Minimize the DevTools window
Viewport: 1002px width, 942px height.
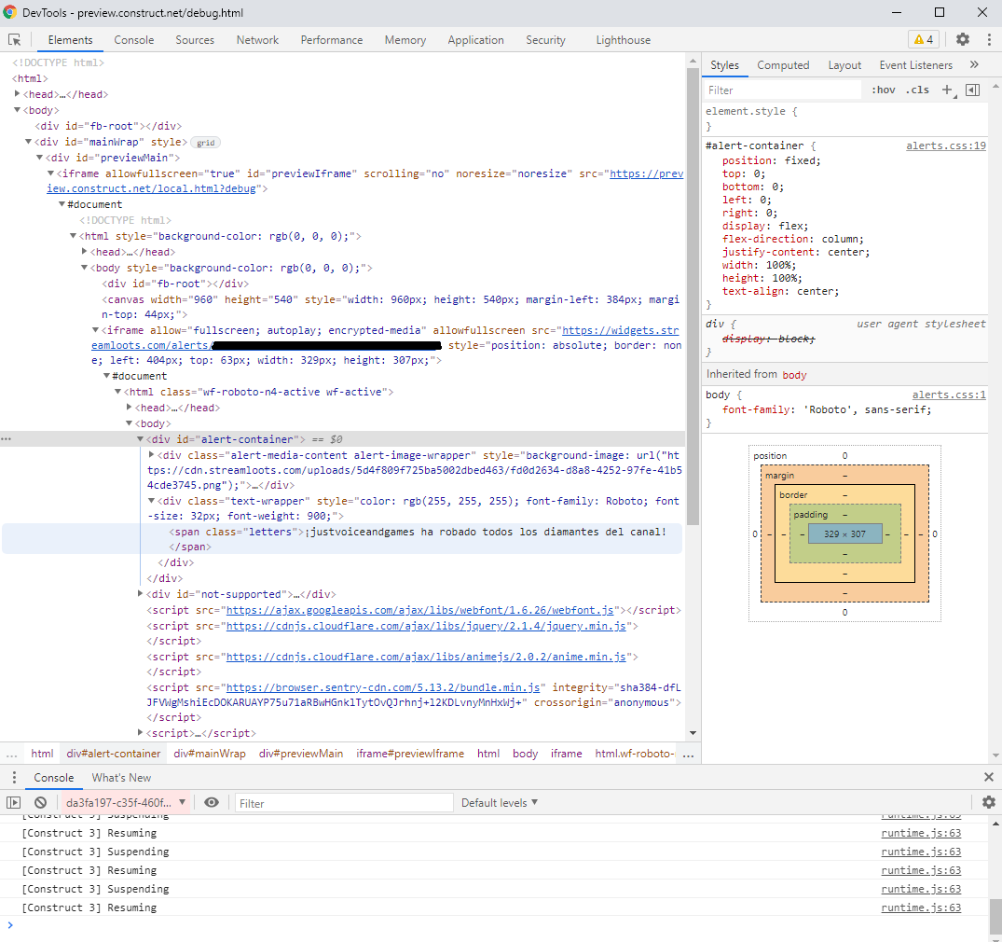(897, 13)
